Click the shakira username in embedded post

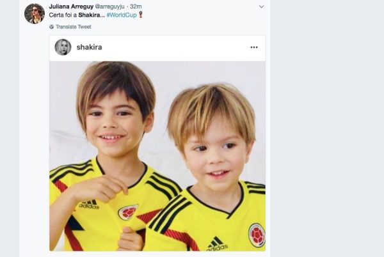[x=89, y=47]
